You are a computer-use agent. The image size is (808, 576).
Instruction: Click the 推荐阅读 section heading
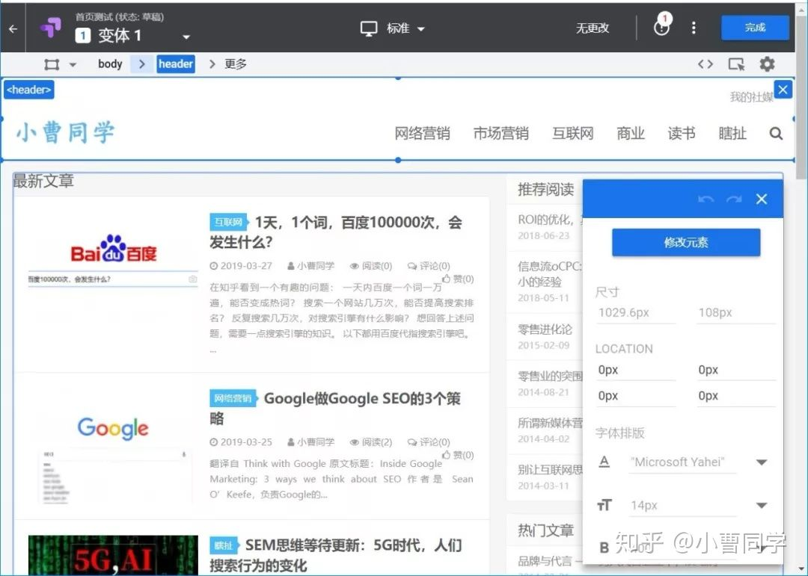point(545,190)
